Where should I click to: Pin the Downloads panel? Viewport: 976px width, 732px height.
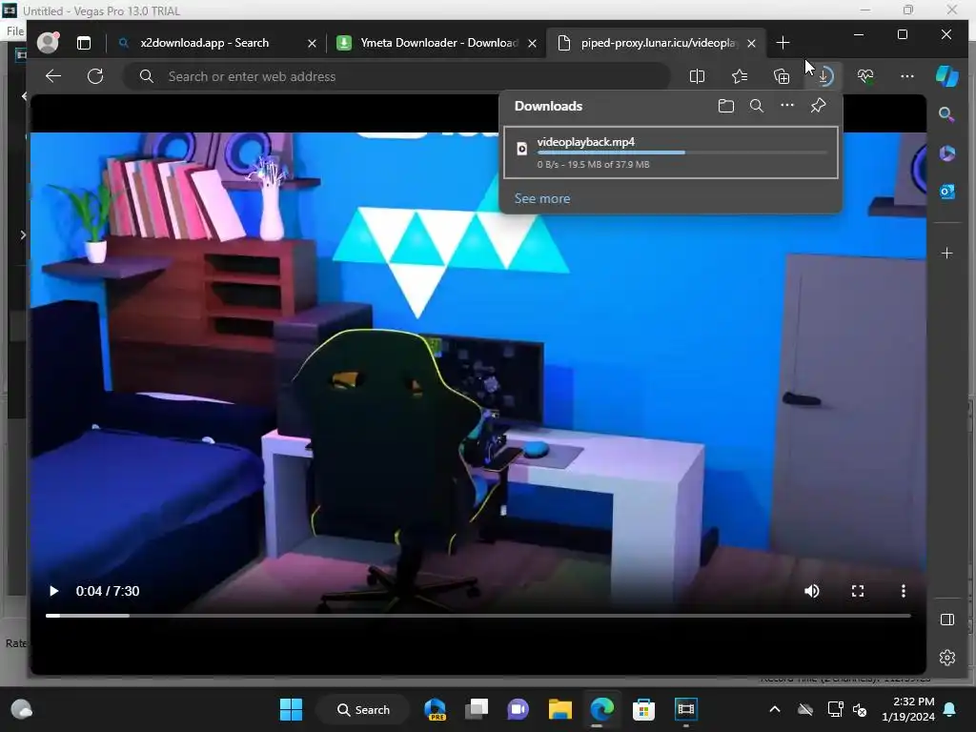[818, 106]
